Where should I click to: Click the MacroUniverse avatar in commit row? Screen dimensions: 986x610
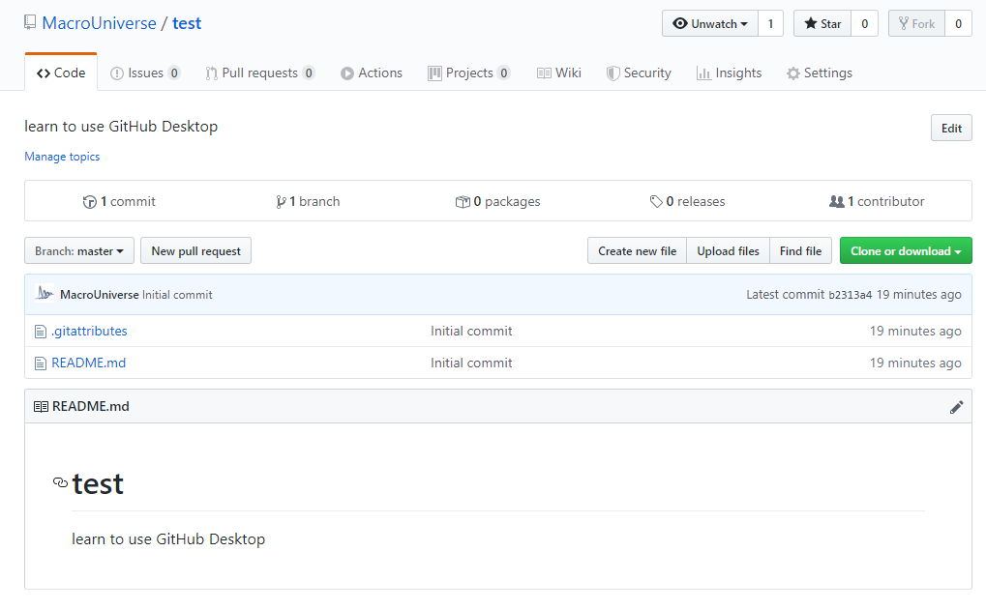point(45,294)
